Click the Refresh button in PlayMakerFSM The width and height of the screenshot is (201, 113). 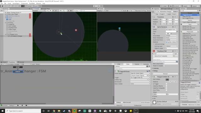(166, 74)
